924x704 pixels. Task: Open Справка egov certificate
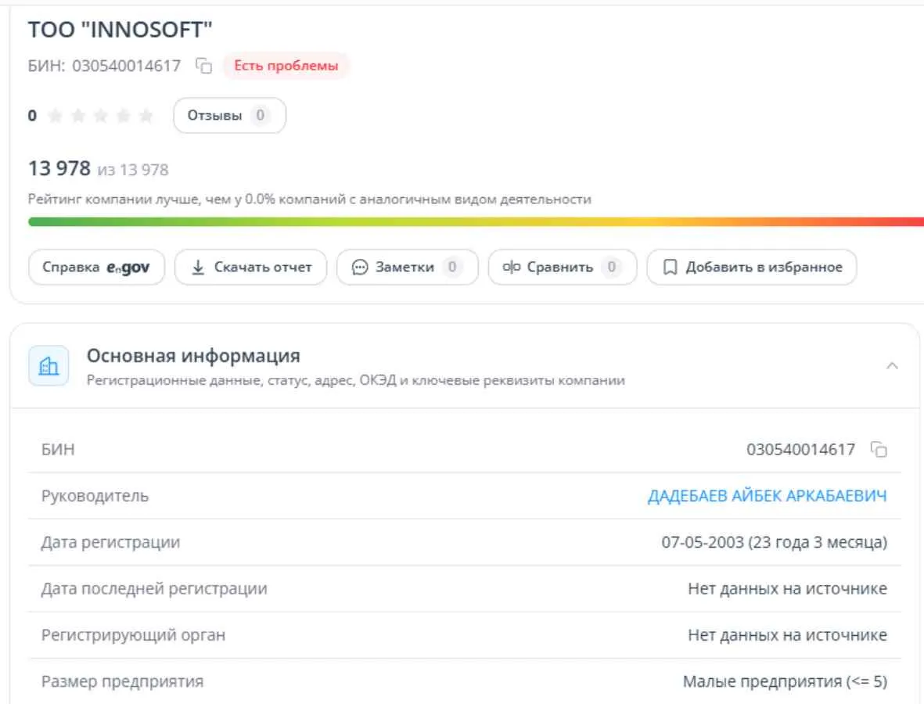click(97, 268)
